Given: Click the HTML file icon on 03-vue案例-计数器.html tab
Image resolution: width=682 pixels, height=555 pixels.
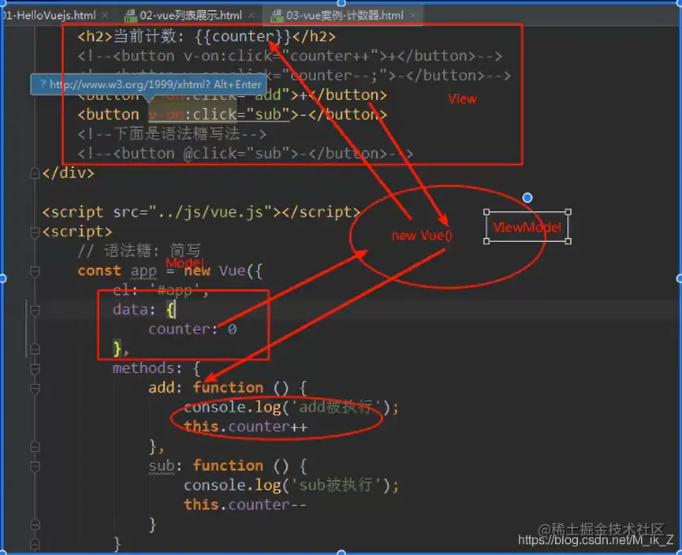Looking at the screenshot, I should (x=277, y=17).
